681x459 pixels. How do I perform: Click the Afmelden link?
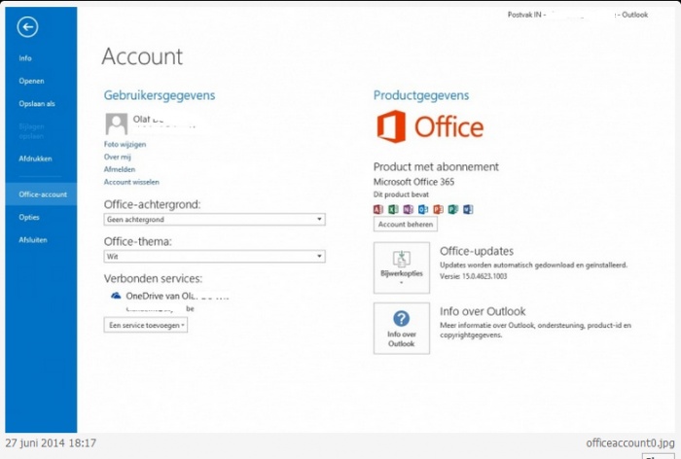click(120, 169)
